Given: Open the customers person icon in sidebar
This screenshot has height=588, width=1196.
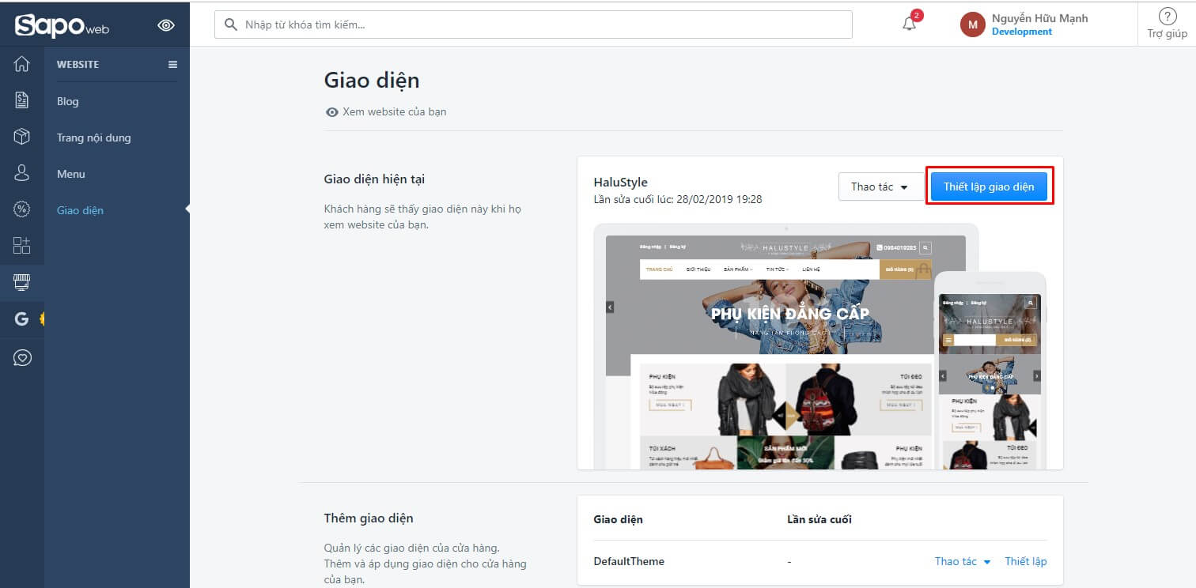Looking at the screenshot, I should click(x=22, y=173).
